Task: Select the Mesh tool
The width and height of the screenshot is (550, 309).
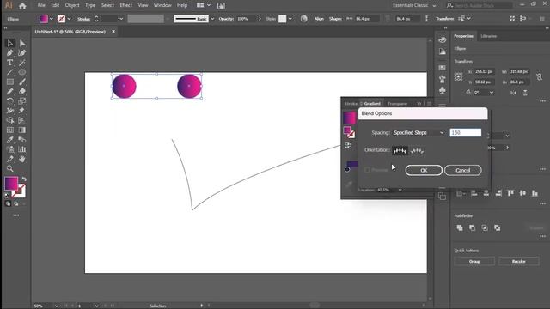Action: (9, 130)
